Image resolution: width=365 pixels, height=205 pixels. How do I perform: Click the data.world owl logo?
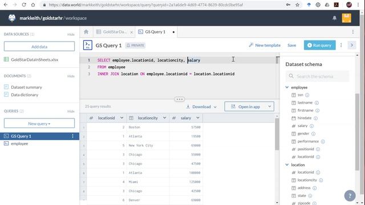click(12, 18)
